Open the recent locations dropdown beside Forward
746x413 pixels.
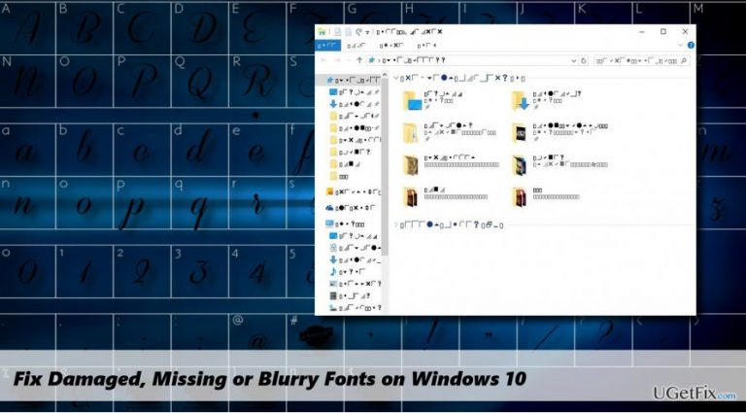(348, 61)
